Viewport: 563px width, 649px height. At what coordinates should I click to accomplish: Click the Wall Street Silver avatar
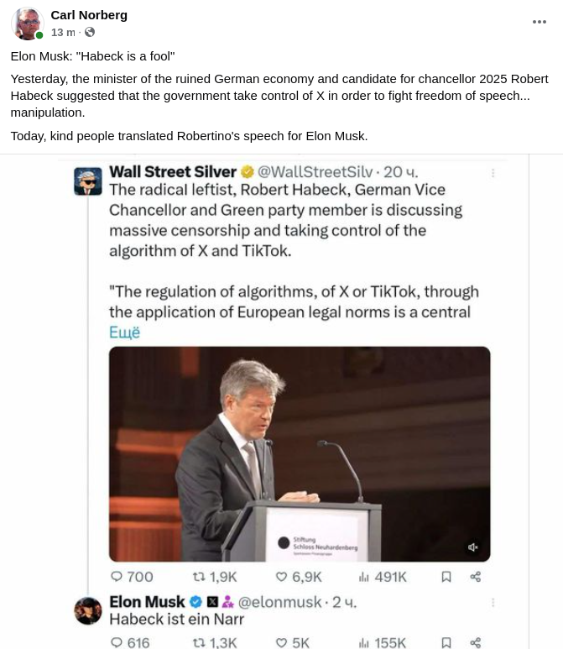coord(88,181)
